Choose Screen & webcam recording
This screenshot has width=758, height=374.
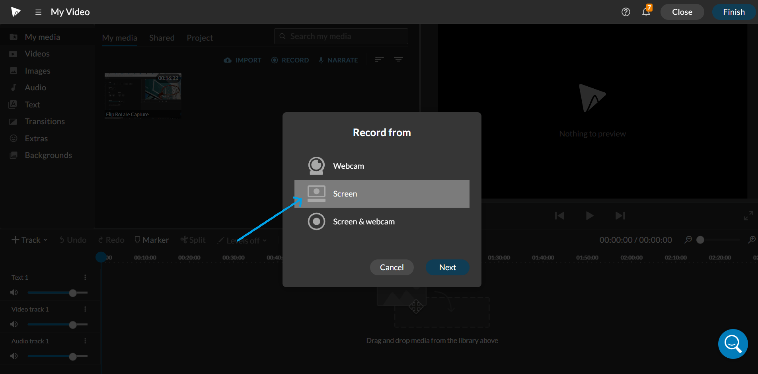coord(363,221)
